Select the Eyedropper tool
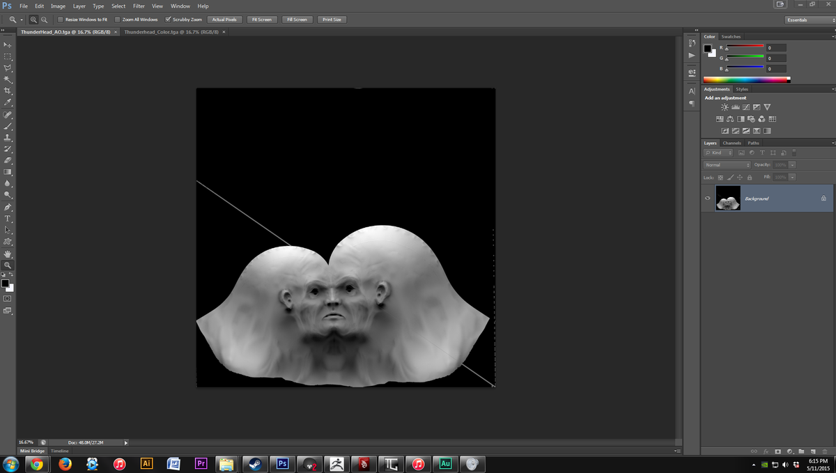The image size is (836, 473). [8, 102]
